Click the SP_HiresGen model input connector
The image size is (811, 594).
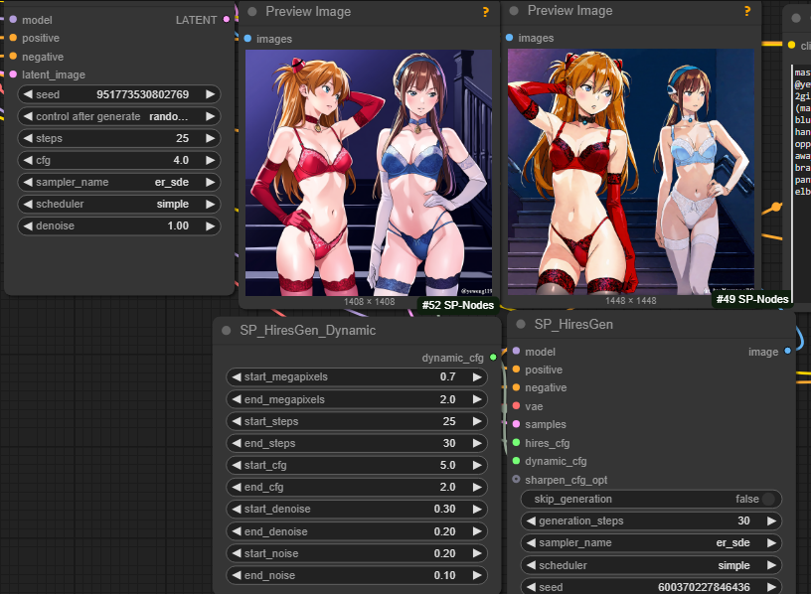[x=516, y=351]
